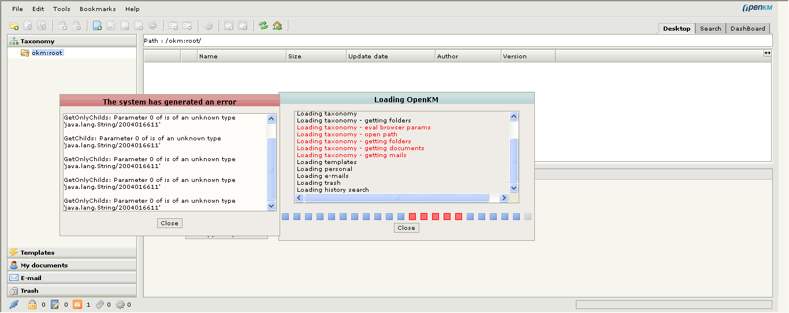Click the Download document toolbar icon
Screen dimensions: 789x313
(28, 25)
